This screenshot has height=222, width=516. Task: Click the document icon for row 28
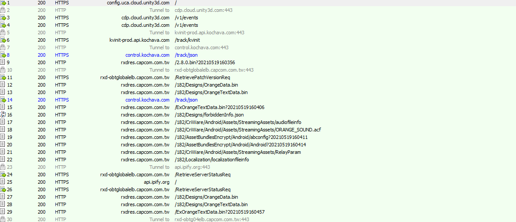coord(3,204)
